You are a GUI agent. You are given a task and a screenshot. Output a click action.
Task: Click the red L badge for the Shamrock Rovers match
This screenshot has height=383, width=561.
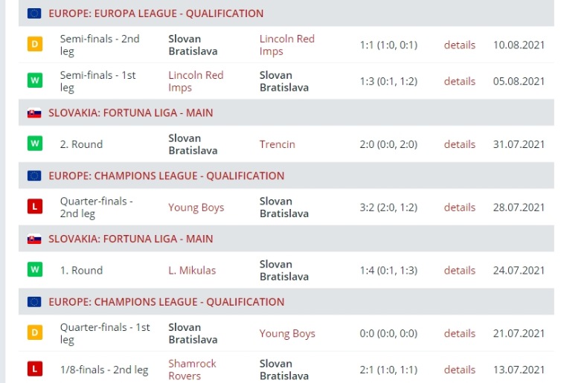(x=34, y=370)
